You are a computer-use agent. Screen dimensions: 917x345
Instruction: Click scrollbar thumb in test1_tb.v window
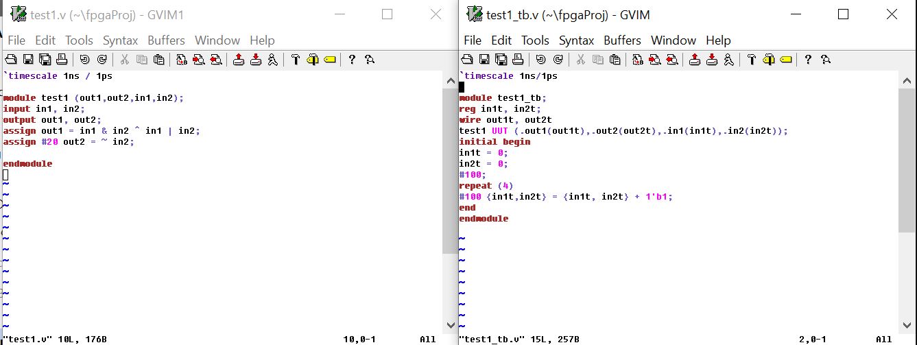905,158
